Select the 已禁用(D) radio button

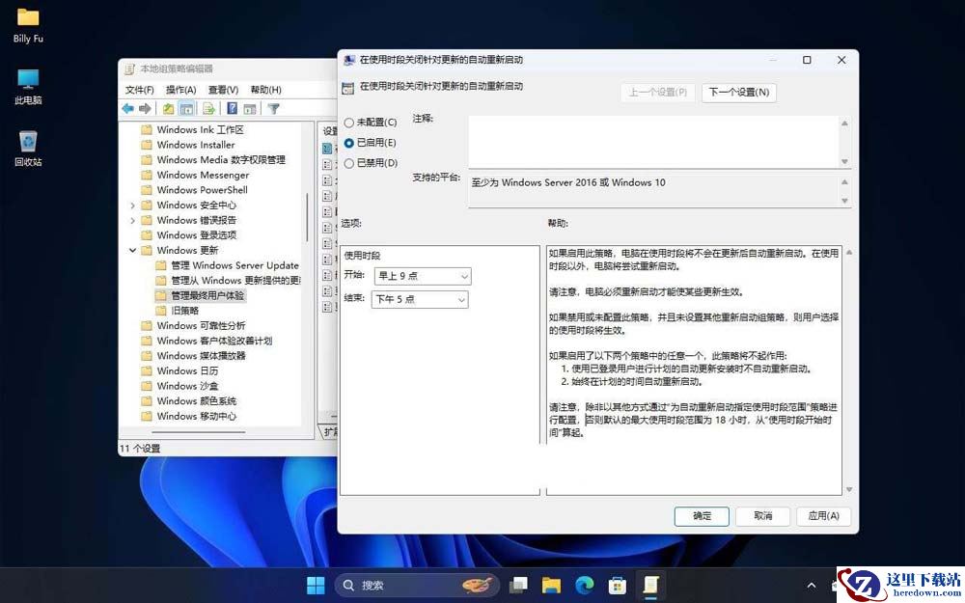349,163
